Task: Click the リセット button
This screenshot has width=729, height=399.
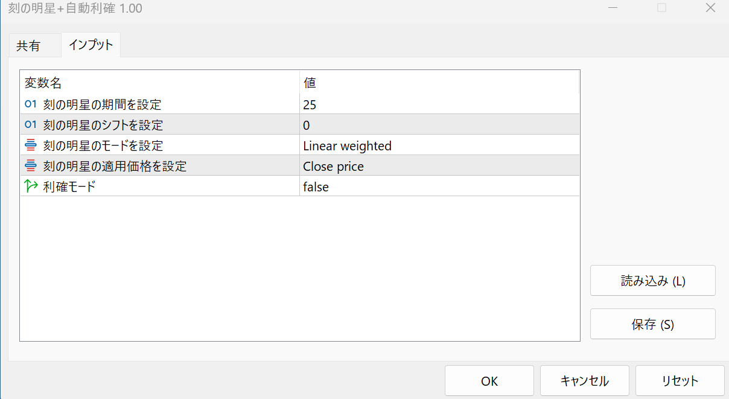Action: coord(680,381)
